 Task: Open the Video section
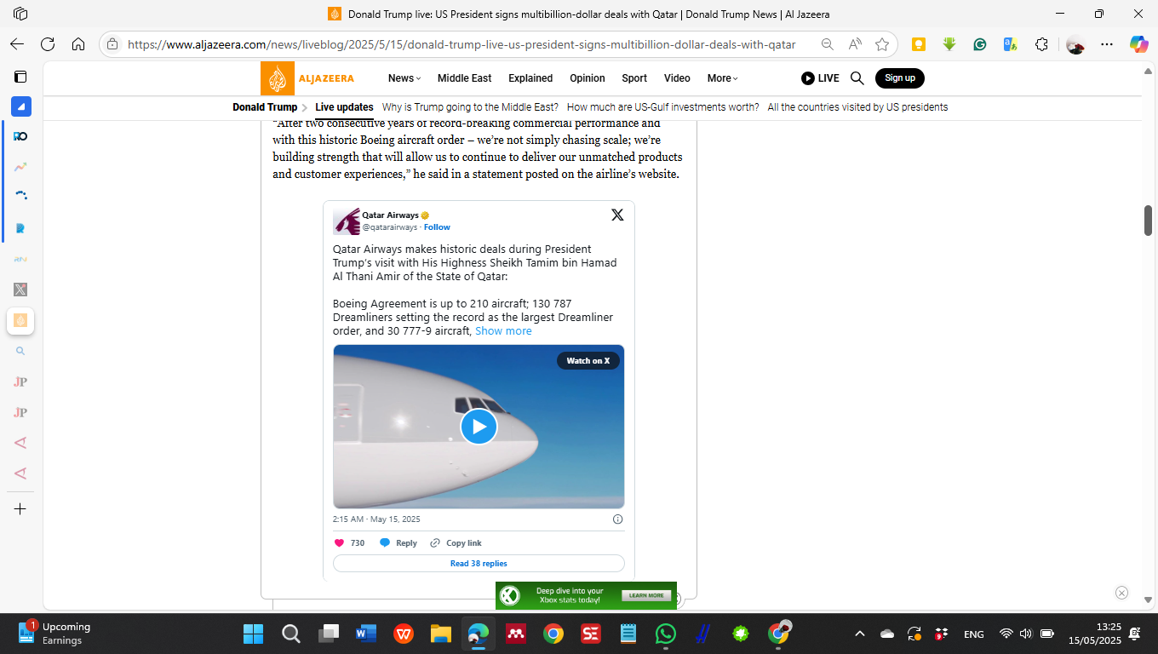pos(677,78)
